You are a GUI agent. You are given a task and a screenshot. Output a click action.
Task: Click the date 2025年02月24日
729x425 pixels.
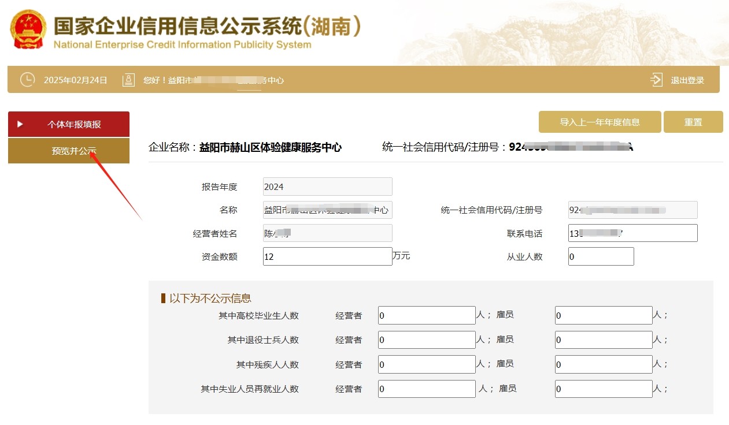(x=76, y=80)
